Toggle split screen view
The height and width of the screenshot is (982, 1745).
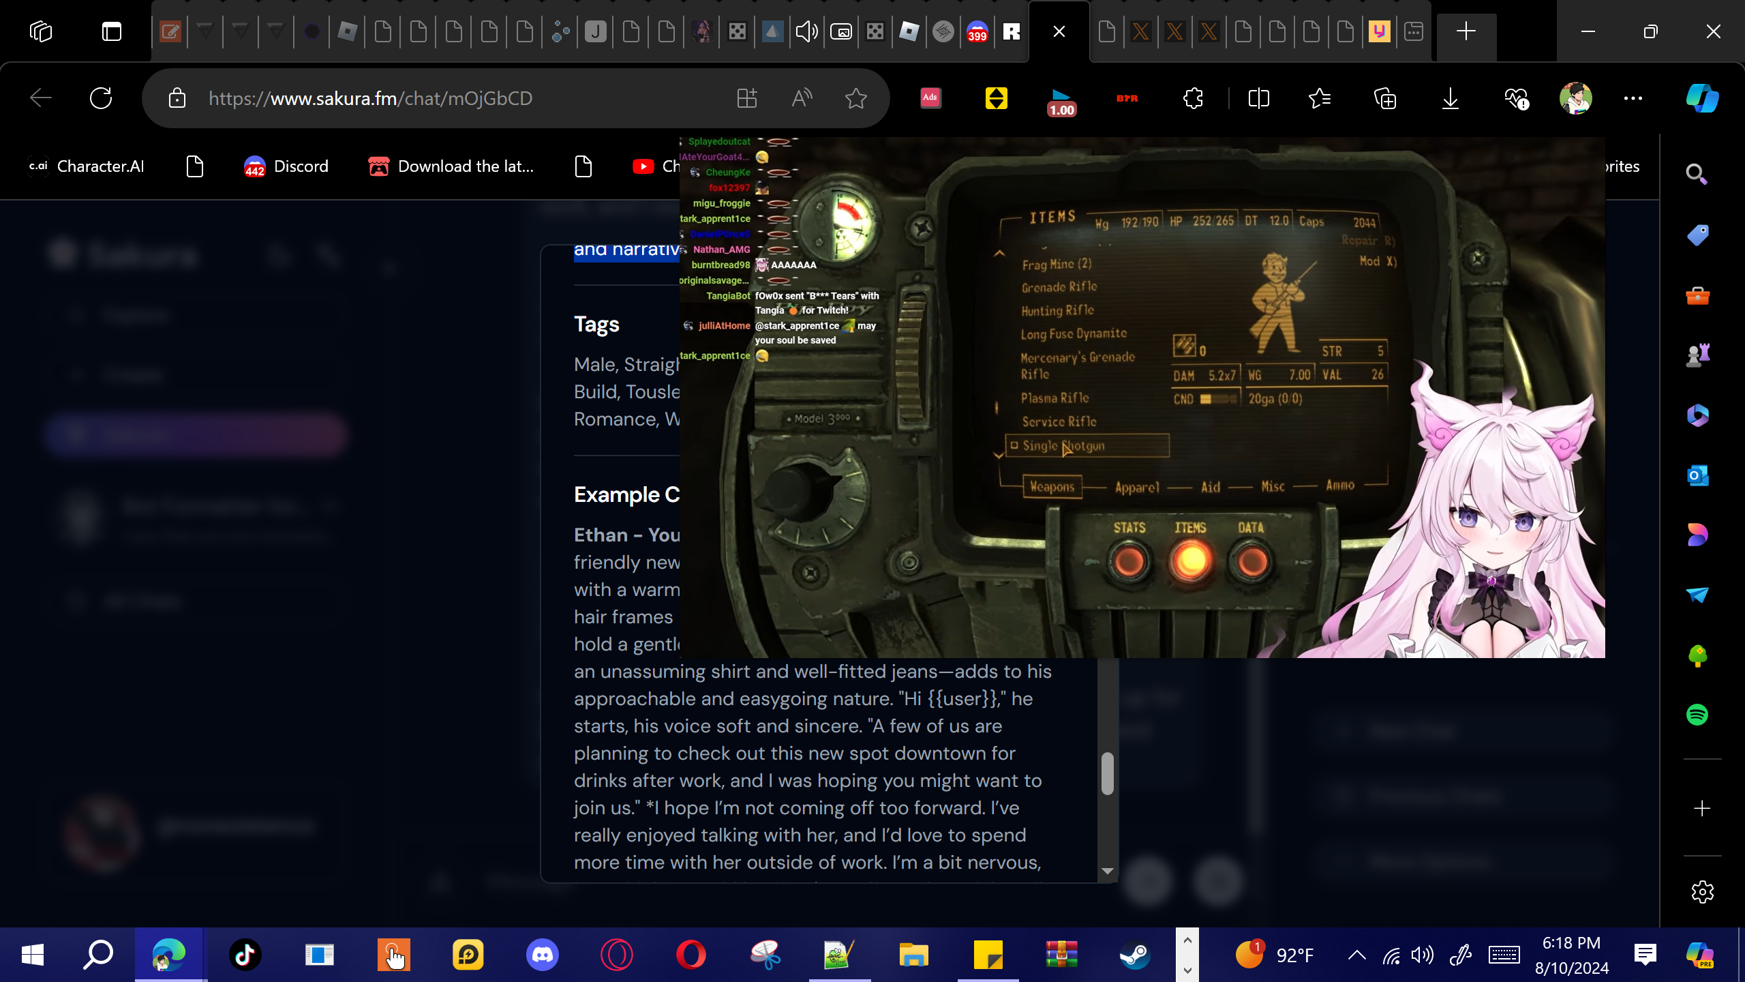(1258, 98)
